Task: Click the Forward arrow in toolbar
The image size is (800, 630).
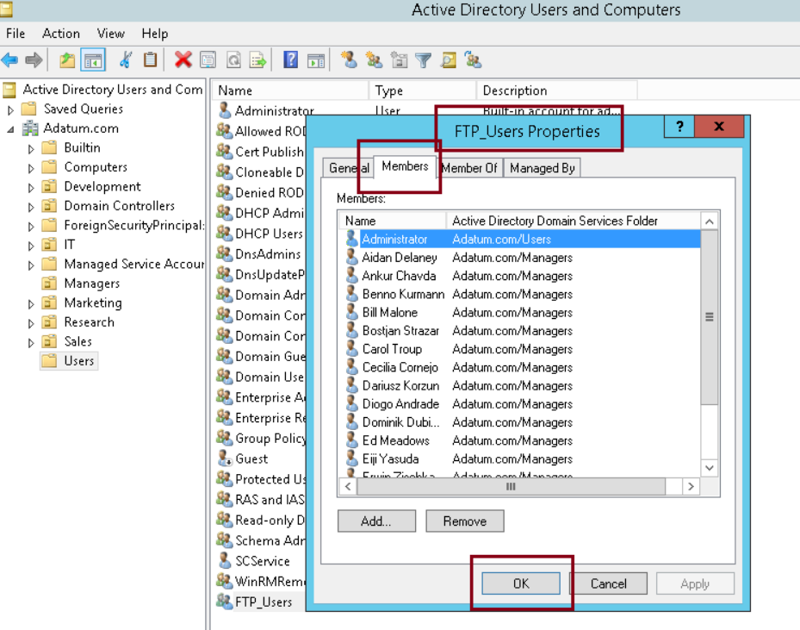Action: tap(34, 60)
